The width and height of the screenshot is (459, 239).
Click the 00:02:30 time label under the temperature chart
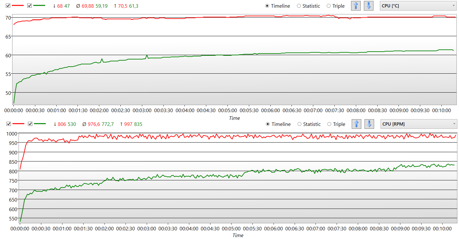point(120,110)
